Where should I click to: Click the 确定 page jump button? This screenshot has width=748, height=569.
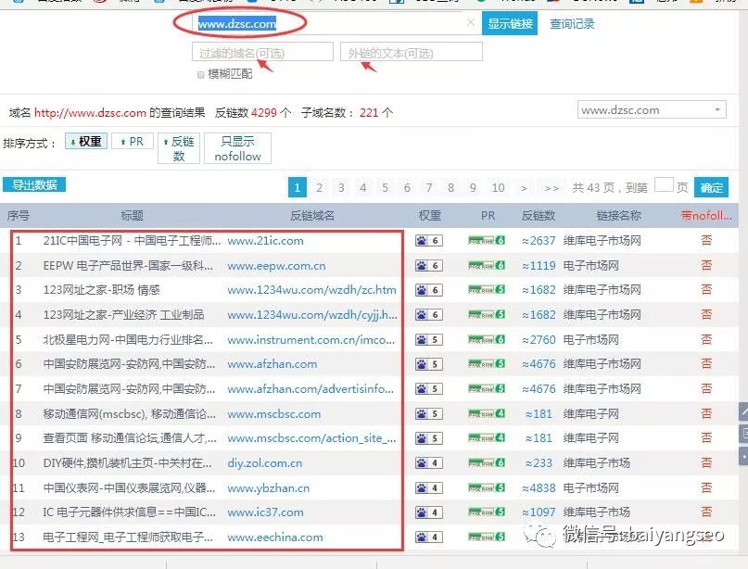[711, 187]
